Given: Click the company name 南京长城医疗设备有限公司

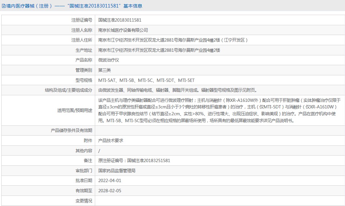Looking at the screenshot, I should [123, 30].
